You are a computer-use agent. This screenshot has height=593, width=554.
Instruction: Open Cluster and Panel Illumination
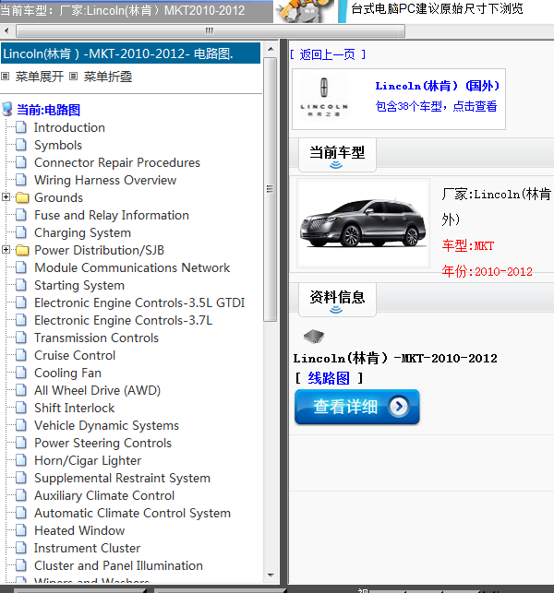tap(118, 565)
